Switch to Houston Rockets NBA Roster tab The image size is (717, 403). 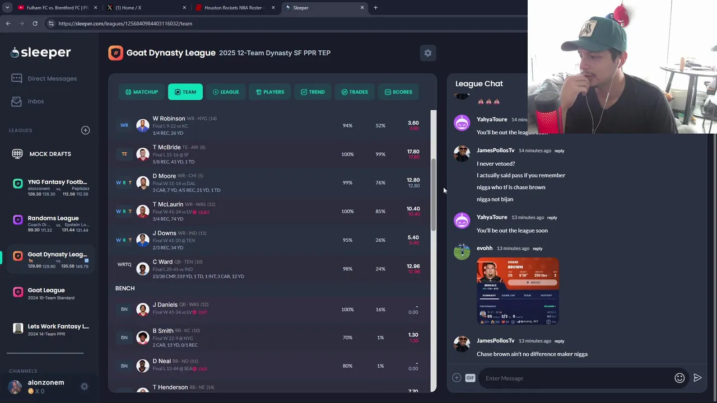coord(234,7)
